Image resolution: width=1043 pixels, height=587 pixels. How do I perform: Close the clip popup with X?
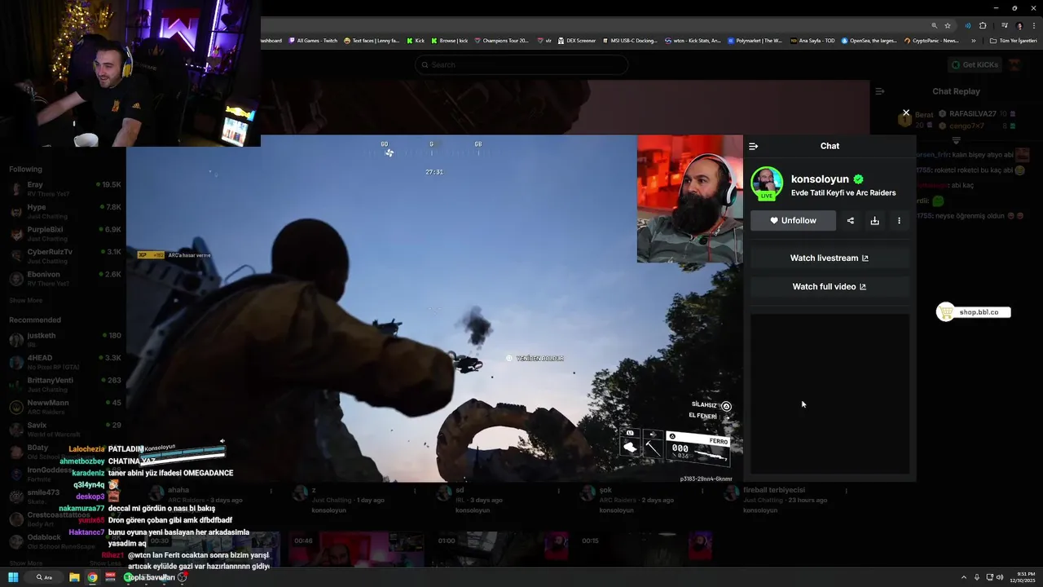pyautogui.click(x=905, y=113)
